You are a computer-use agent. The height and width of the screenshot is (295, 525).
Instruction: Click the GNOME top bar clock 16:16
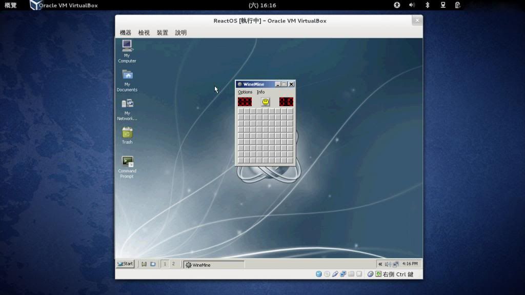[x=262, y=5]
